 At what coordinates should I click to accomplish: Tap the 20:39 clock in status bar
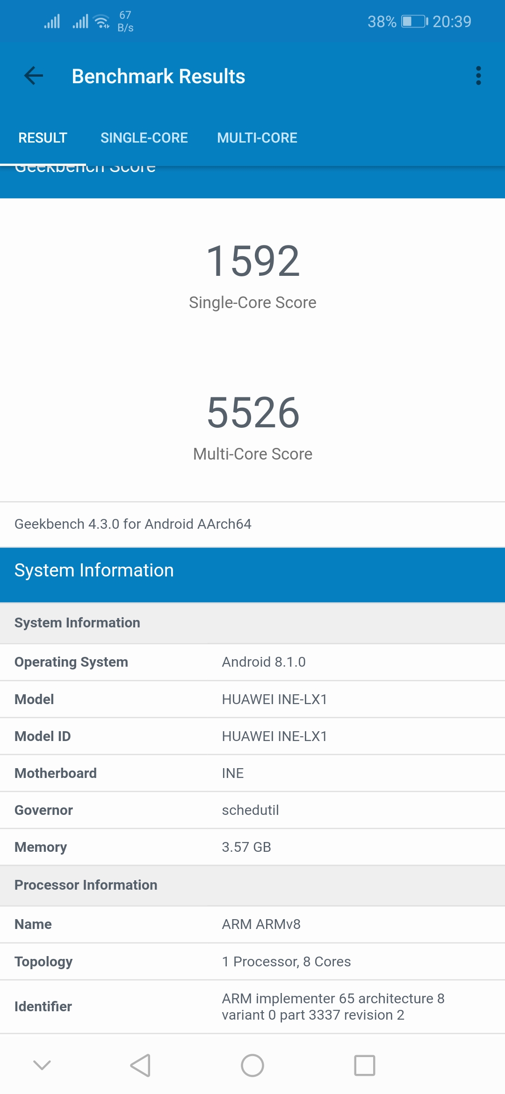[x=452, y=22]
